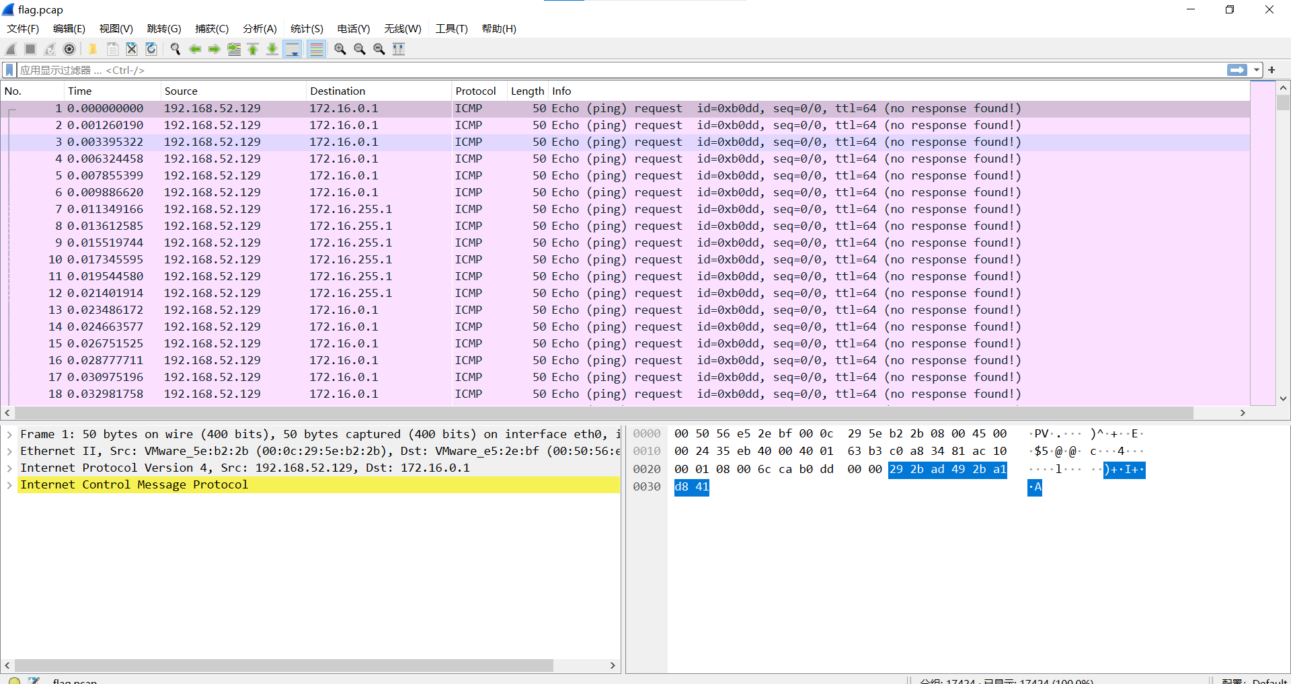The height and width of the screenshot is (684, 1291).
Task: Sort by the Info column header
Action: [x=898, y=91]
